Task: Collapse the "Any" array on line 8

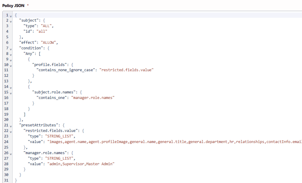Action: [x=10, y=54]
